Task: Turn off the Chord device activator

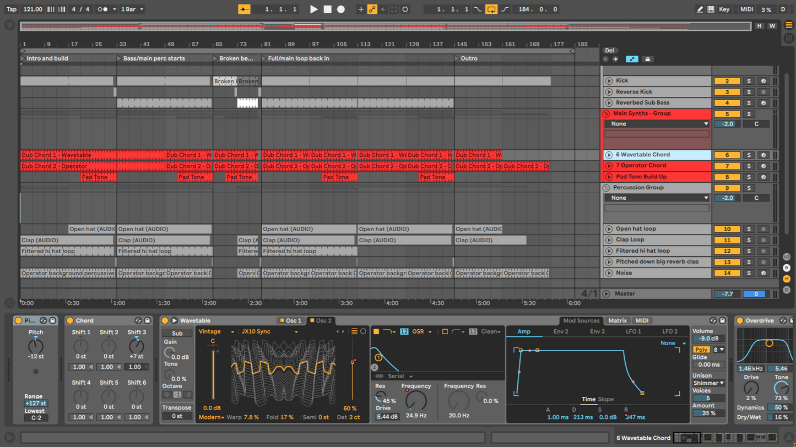Action: tap(70, 320)
